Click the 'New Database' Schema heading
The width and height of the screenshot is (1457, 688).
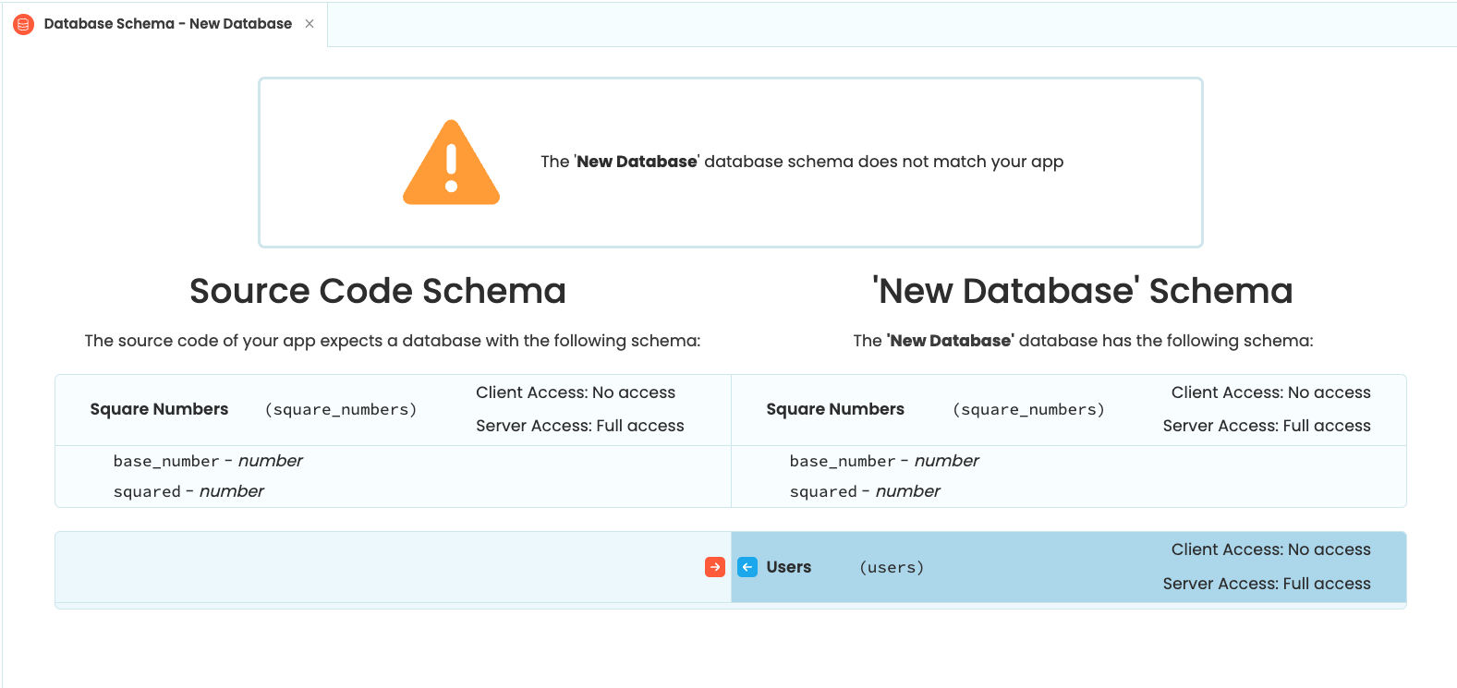point(1082,291)
